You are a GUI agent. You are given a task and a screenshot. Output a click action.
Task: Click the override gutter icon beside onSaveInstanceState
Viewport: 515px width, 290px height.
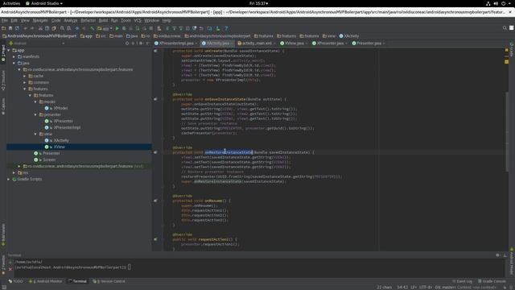(x=155, y=99)
